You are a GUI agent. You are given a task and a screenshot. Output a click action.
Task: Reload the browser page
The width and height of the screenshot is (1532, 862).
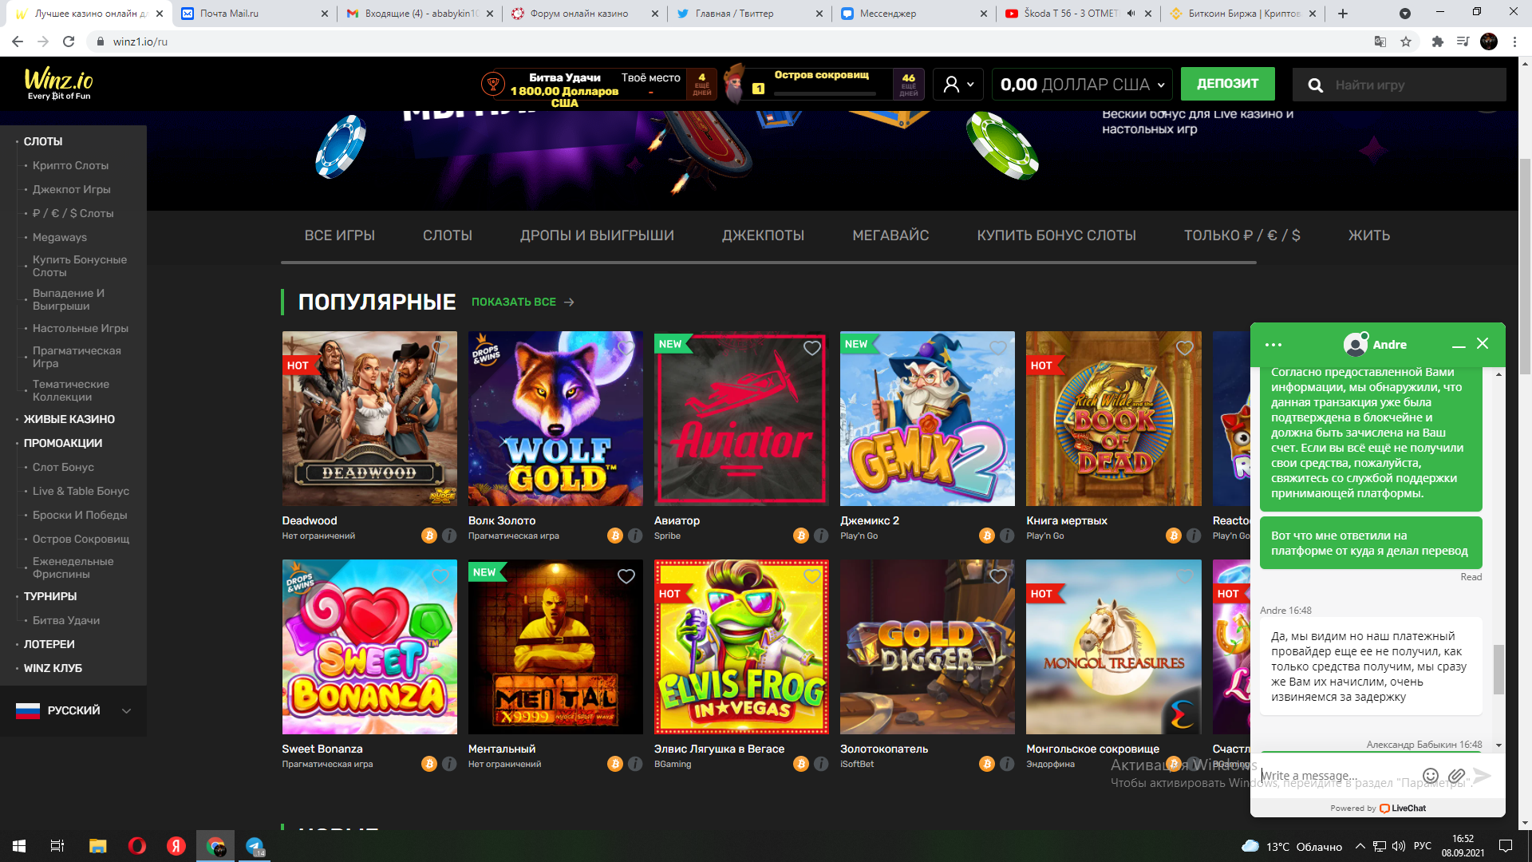click(69, 42)
